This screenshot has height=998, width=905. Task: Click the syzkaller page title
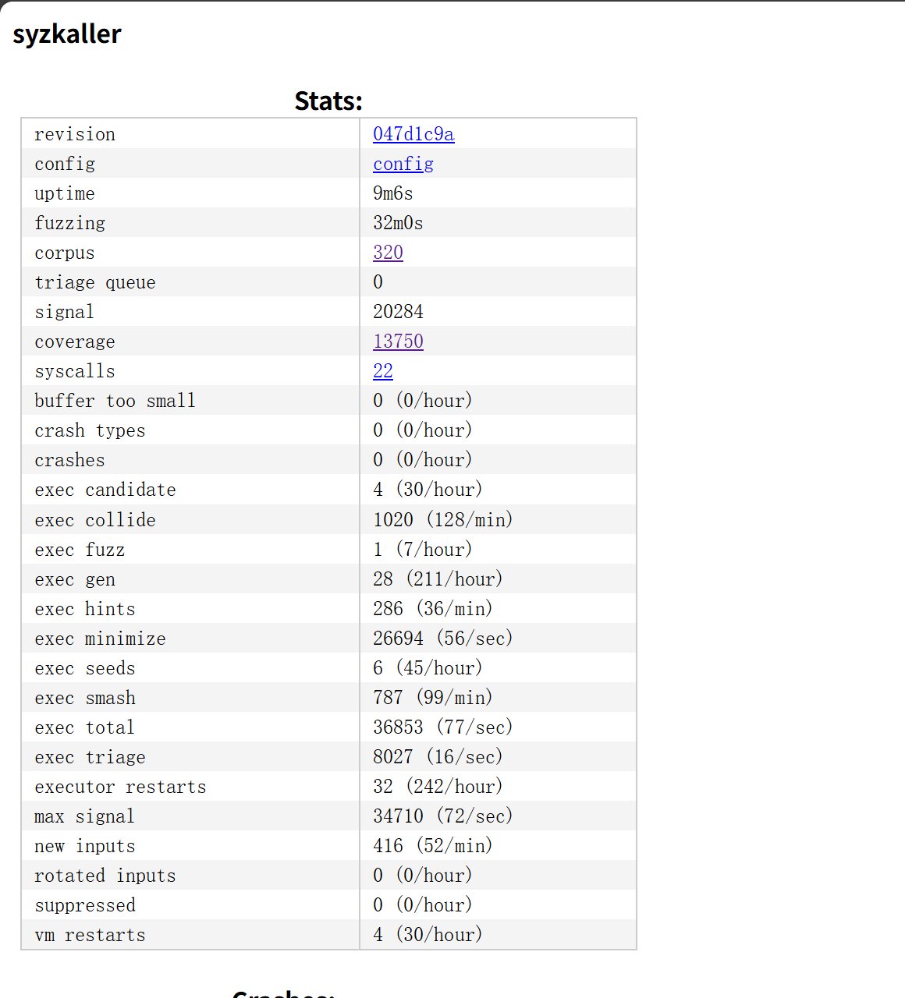pyautogui.click(x=67, y=34)
